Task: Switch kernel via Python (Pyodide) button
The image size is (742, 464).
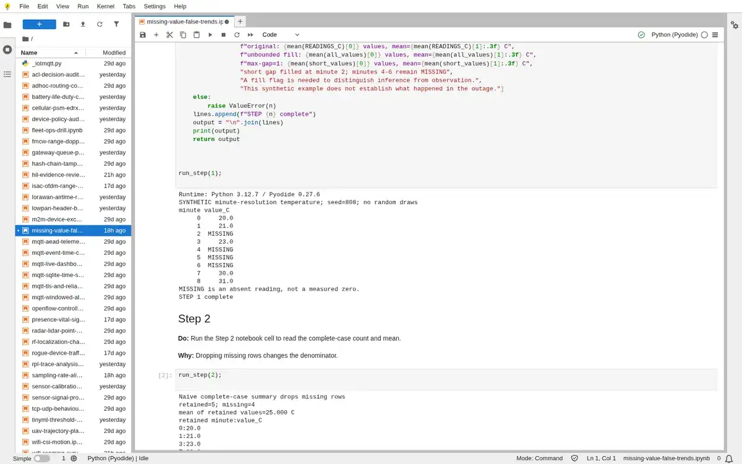Action: [x=675, y=35]
